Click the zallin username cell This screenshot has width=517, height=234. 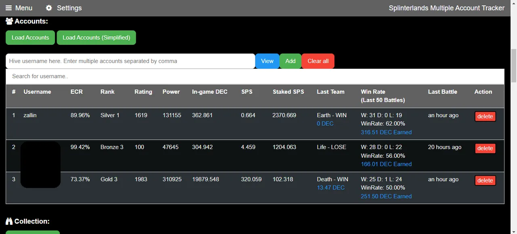(30, 115)
